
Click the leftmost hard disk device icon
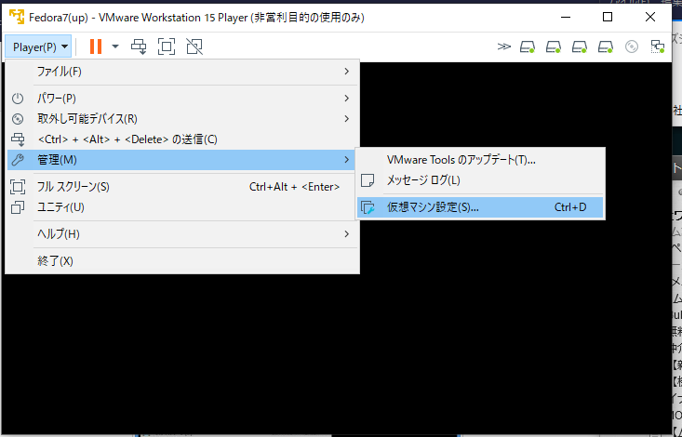coord(528,46)
